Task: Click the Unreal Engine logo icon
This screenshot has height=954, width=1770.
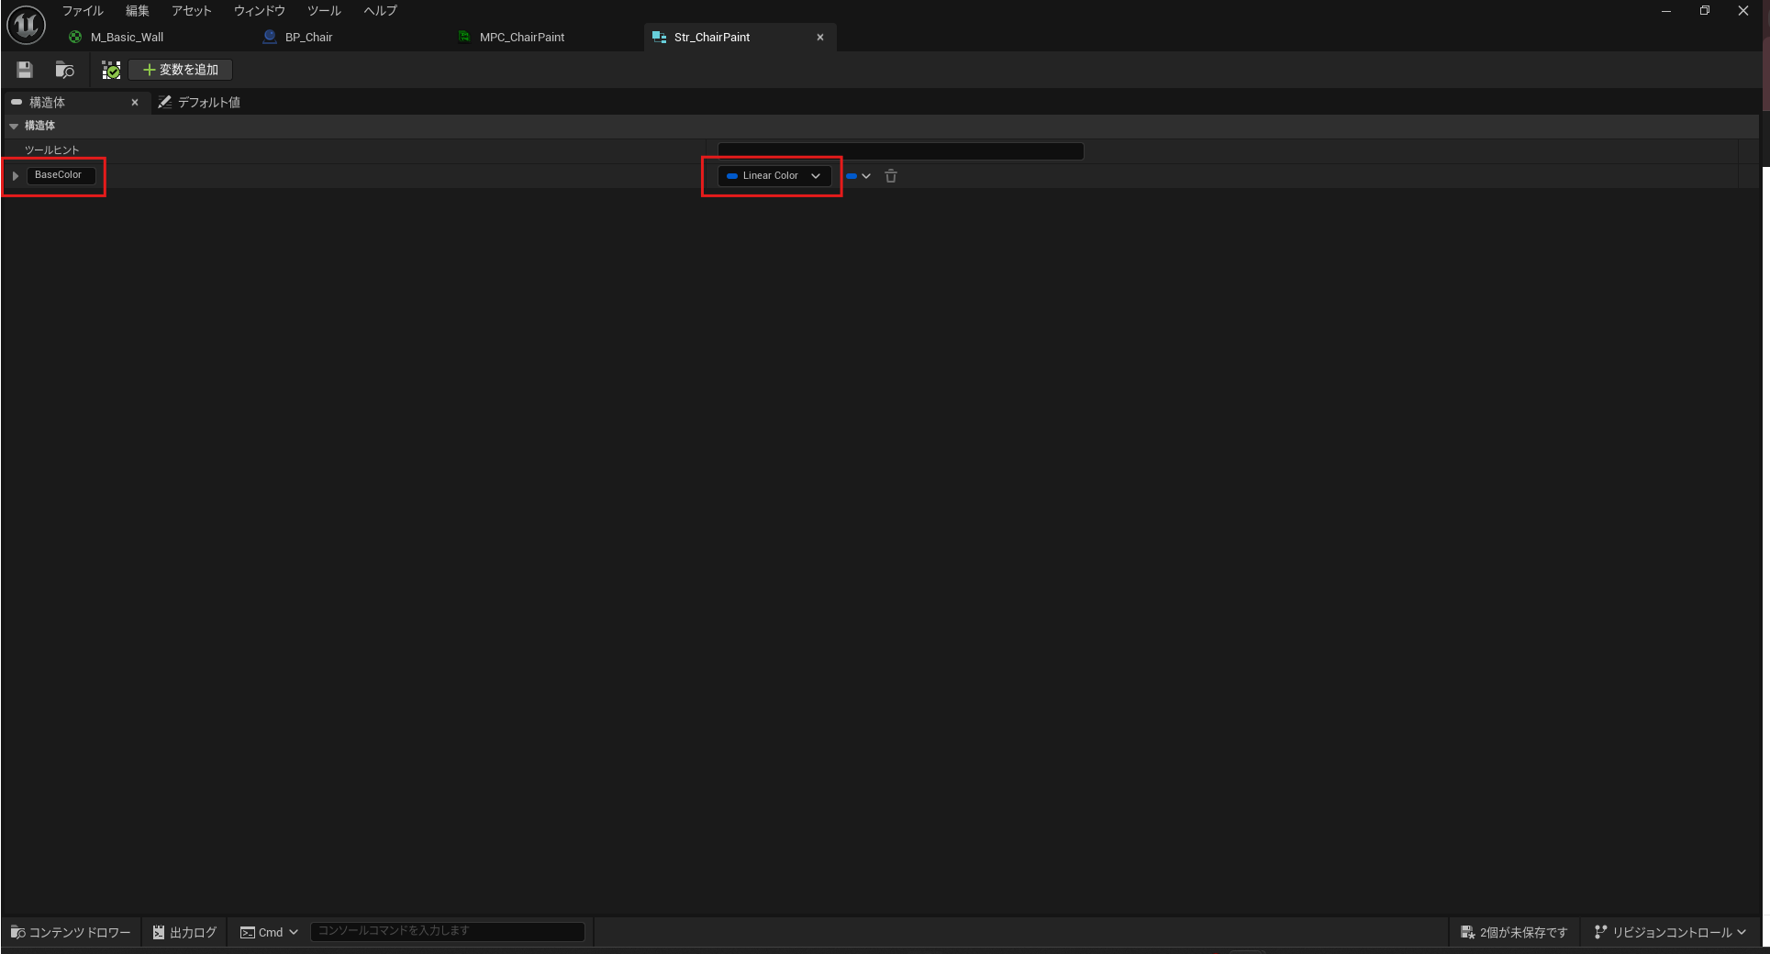Action: click(26, 25)
